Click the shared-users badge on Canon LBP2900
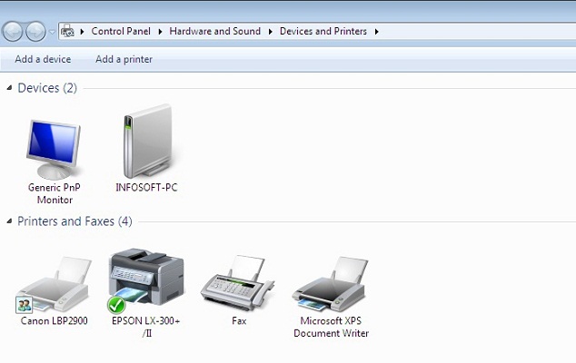 [25, 305]
